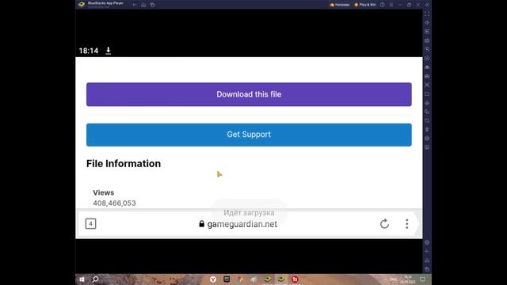This screenshot has height=285, width=507.
Task: Click the taskbar date and time
Action: 408,279
